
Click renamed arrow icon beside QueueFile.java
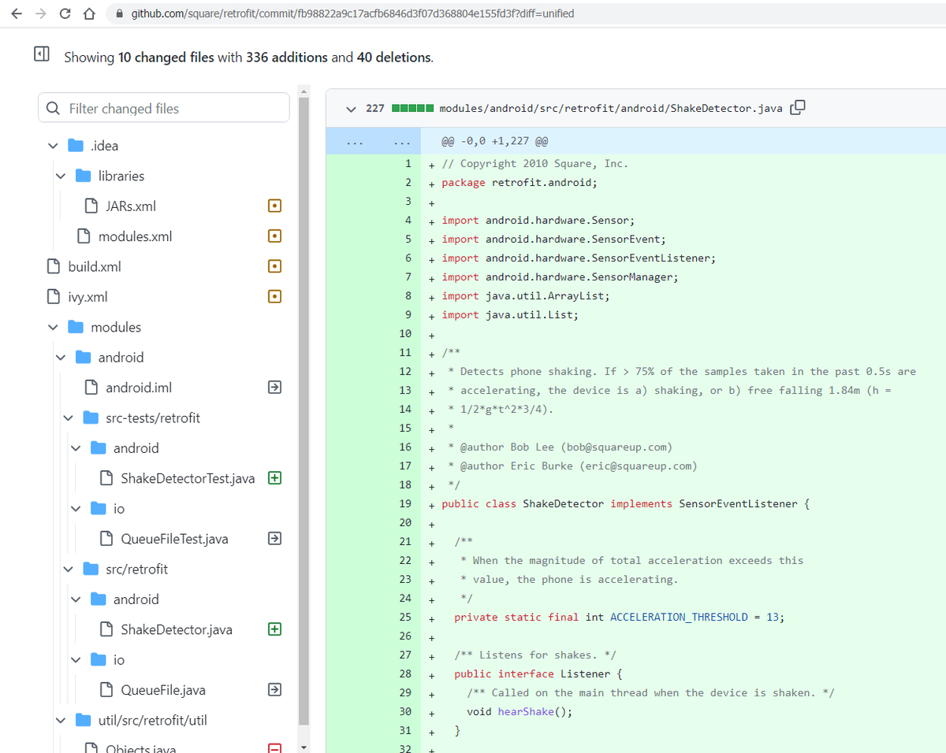click(274, 690)
